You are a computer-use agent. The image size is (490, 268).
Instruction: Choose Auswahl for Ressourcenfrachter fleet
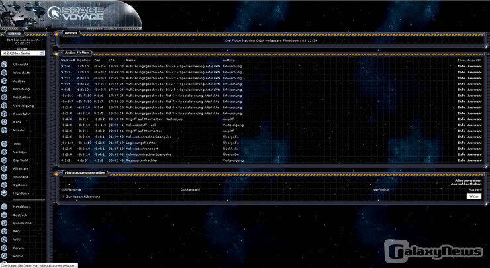click(475, 160)
